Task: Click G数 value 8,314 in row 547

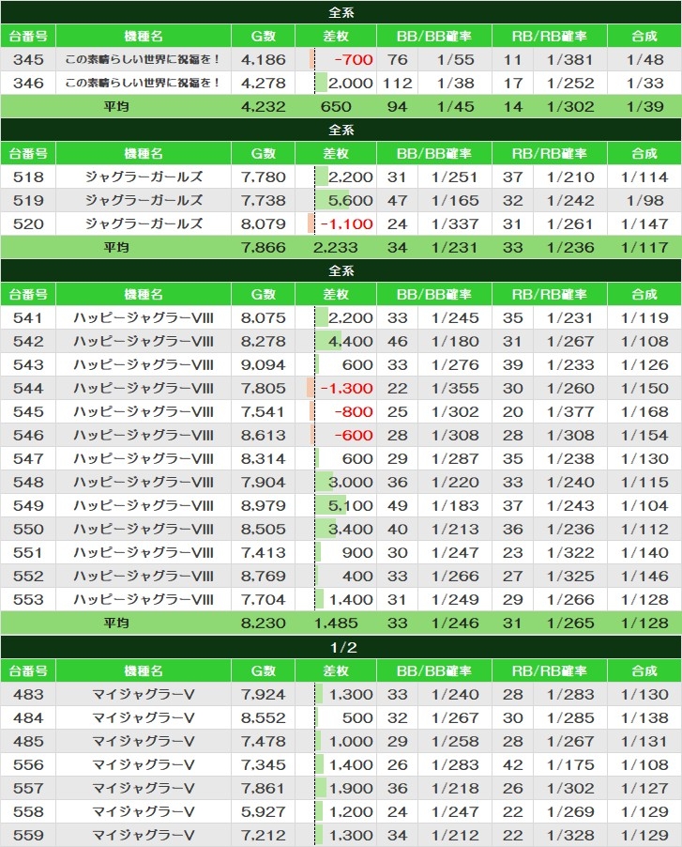Action: (264, 458)
